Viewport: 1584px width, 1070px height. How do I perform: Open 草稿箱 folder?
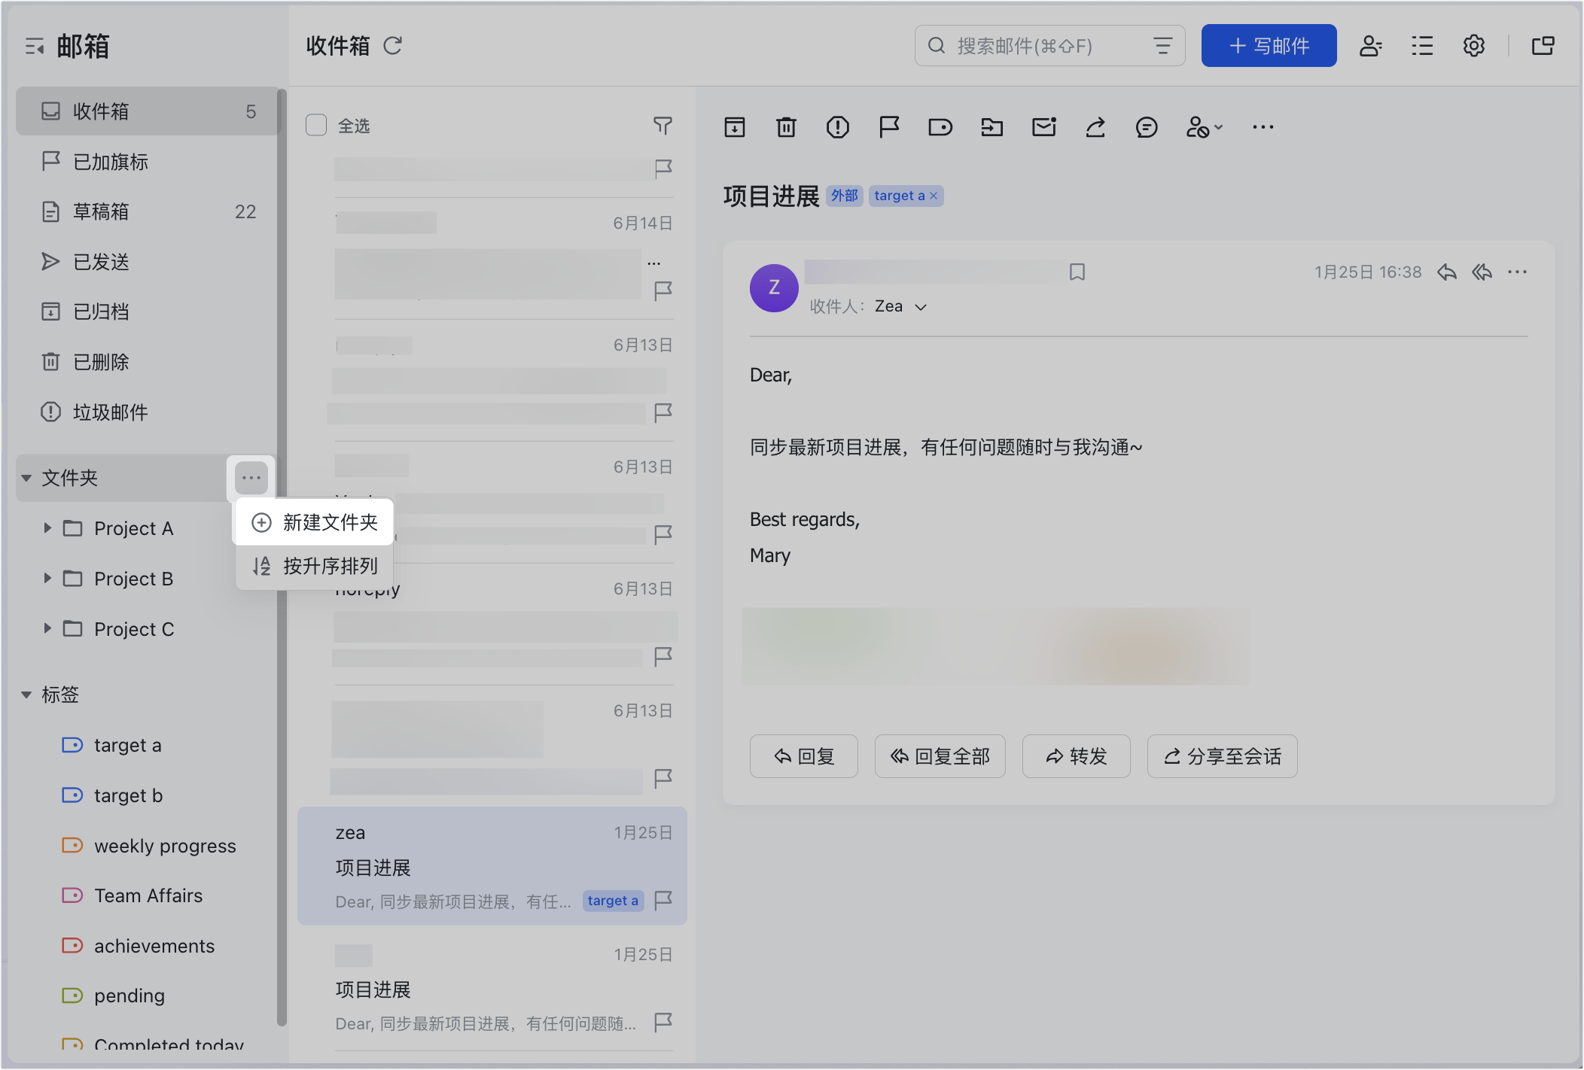click(148, 211)
